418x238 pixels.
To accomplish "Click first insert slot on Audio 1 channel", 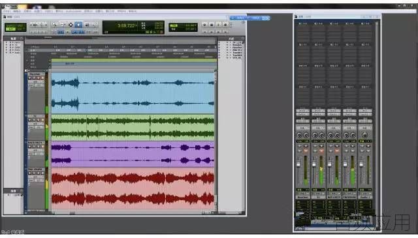I will click(365, 27).
